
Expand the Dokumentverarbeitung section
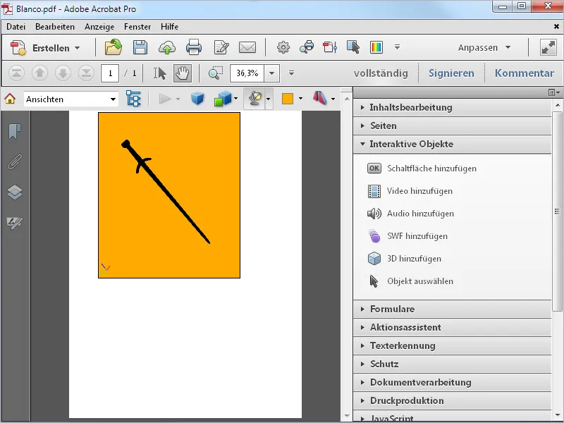click(452, 382)
